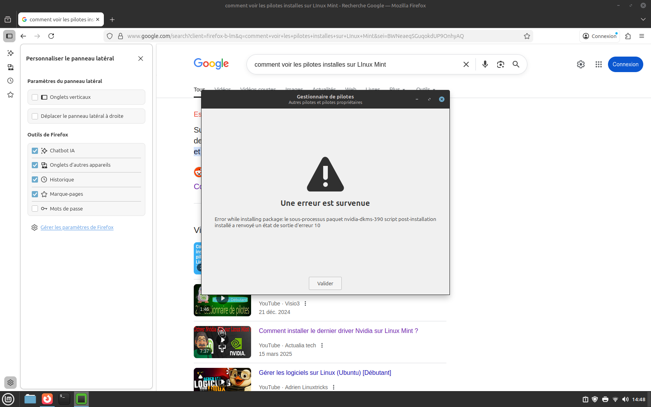The width and height of the screenshot is (651, 407).
Task: Enable the Mots de passe checkbox
Action: pos(35,209)
